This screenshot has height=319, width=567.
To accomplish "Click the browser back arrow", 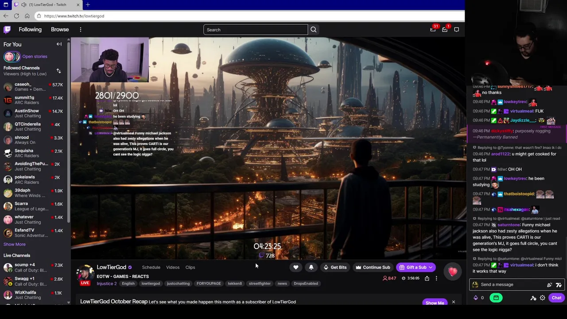I will (x=6, y=16).
